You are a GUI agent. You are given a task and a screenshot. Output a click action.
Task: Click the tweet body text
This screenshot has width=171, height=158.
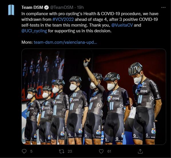click(x=90, y=22)
